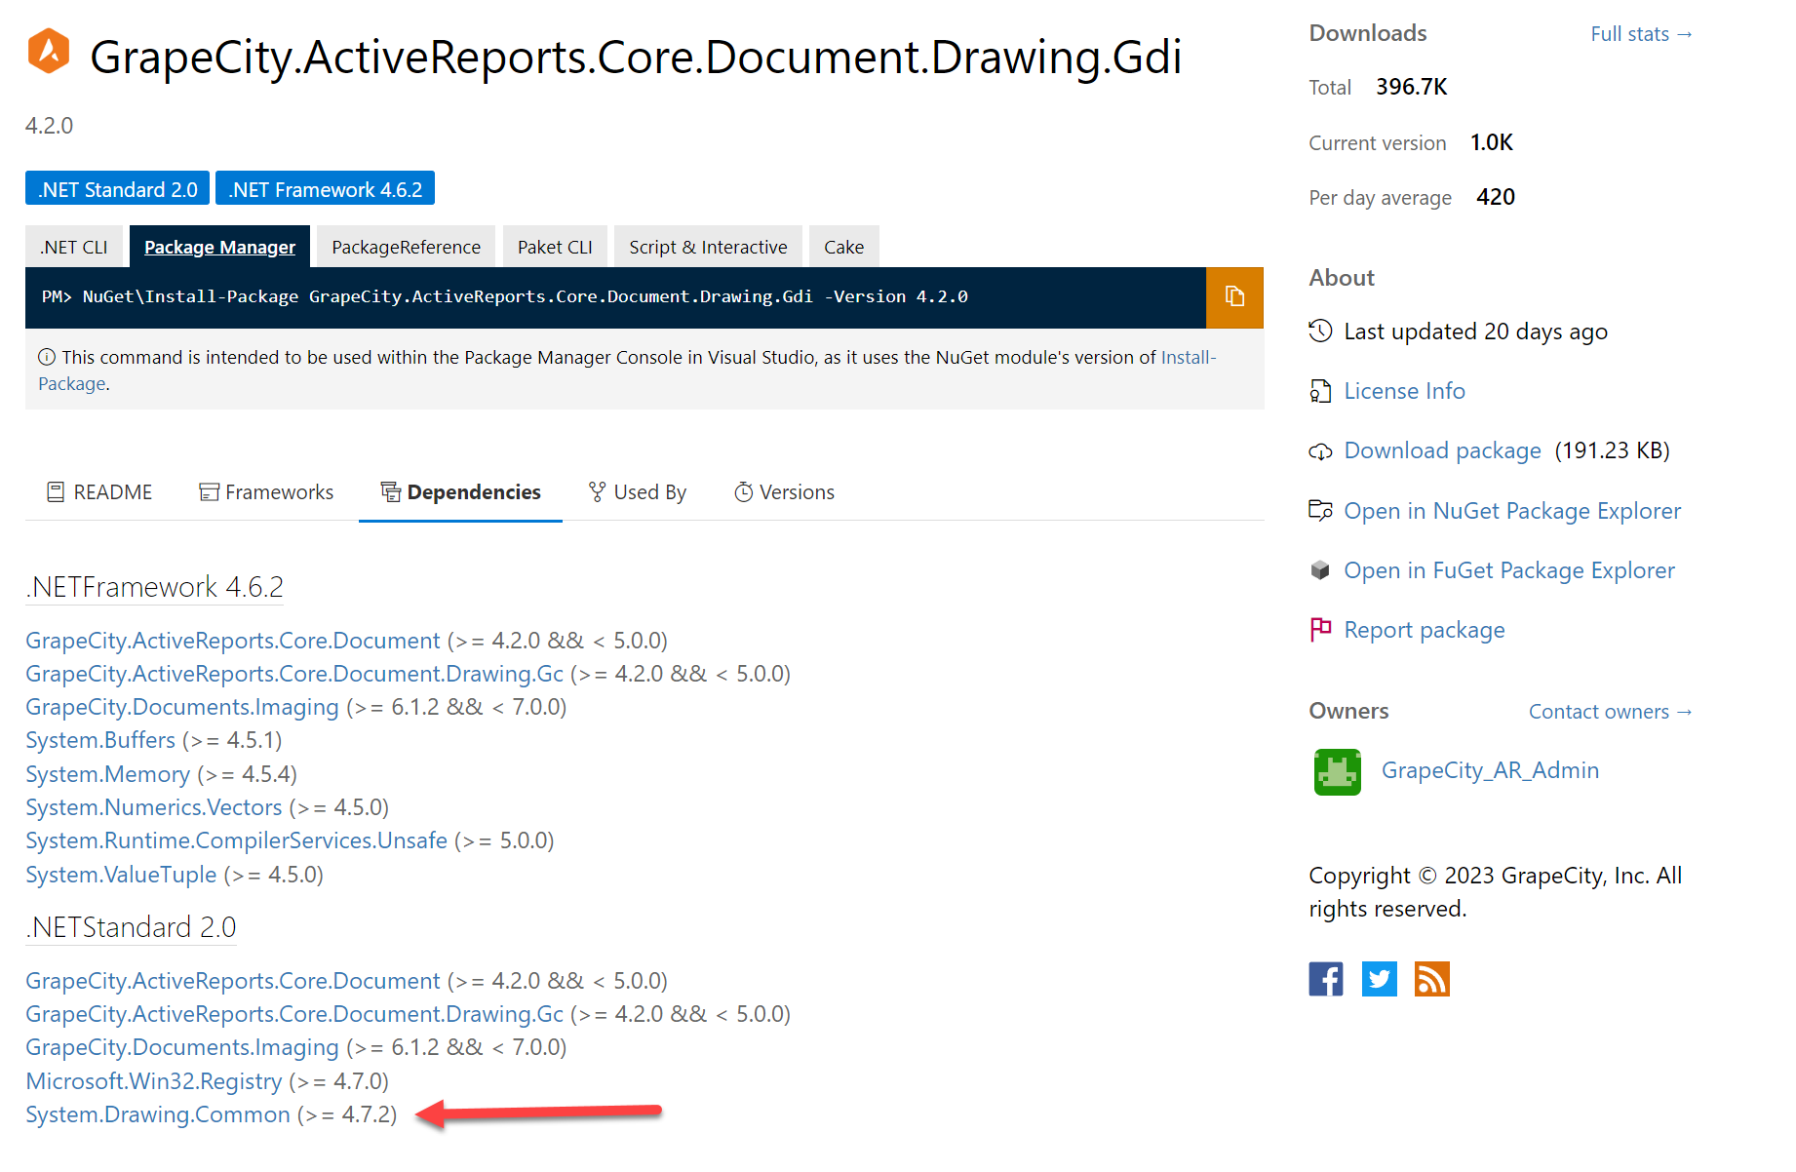Click the package version 4.2.0 text
This screenshot has width=1796, height=1172.
[49, 126]
